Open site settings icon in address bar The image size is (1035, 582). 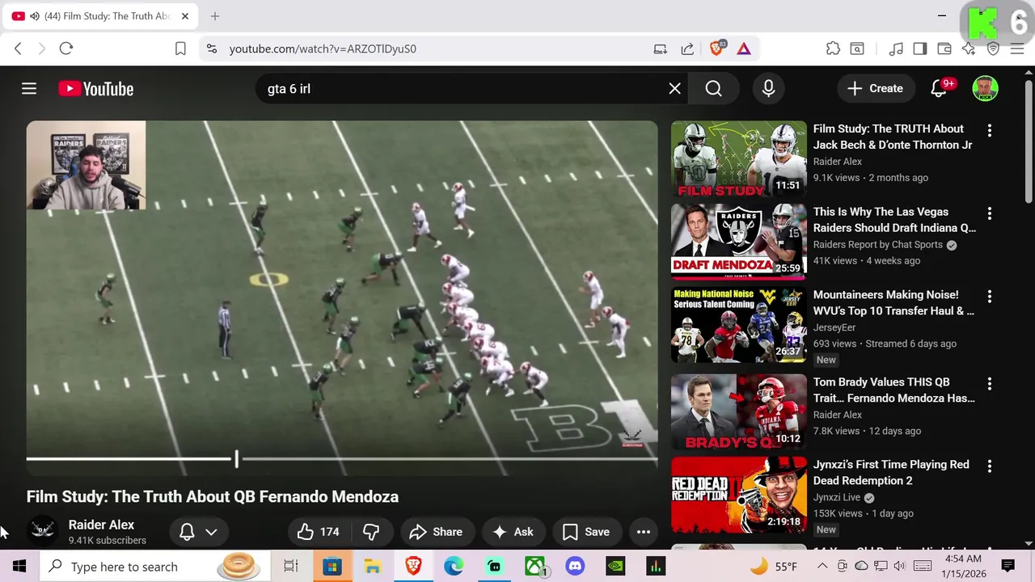(211, 48)
